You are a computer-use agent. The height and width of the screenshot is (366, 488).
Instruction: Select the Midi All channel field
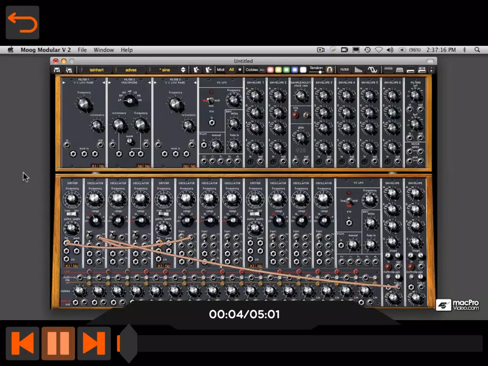[231, 70]
